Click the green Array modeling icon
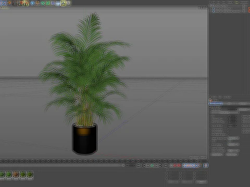This screenshot has height=187, width=250. pyautogui.click(x=48, y=3)
